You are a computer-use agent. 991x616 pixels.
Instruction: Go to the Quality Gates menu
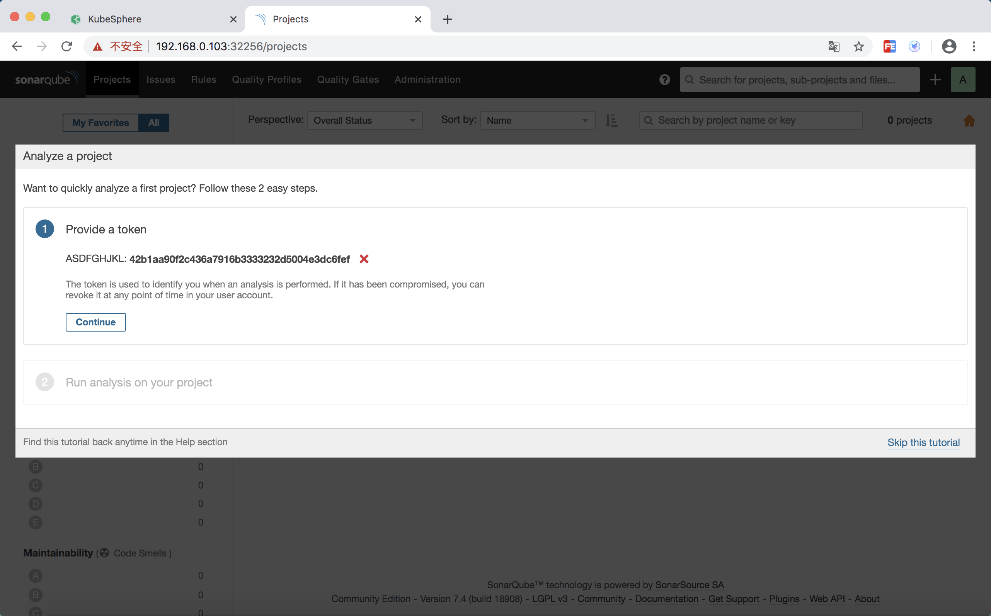pos(347,80)
